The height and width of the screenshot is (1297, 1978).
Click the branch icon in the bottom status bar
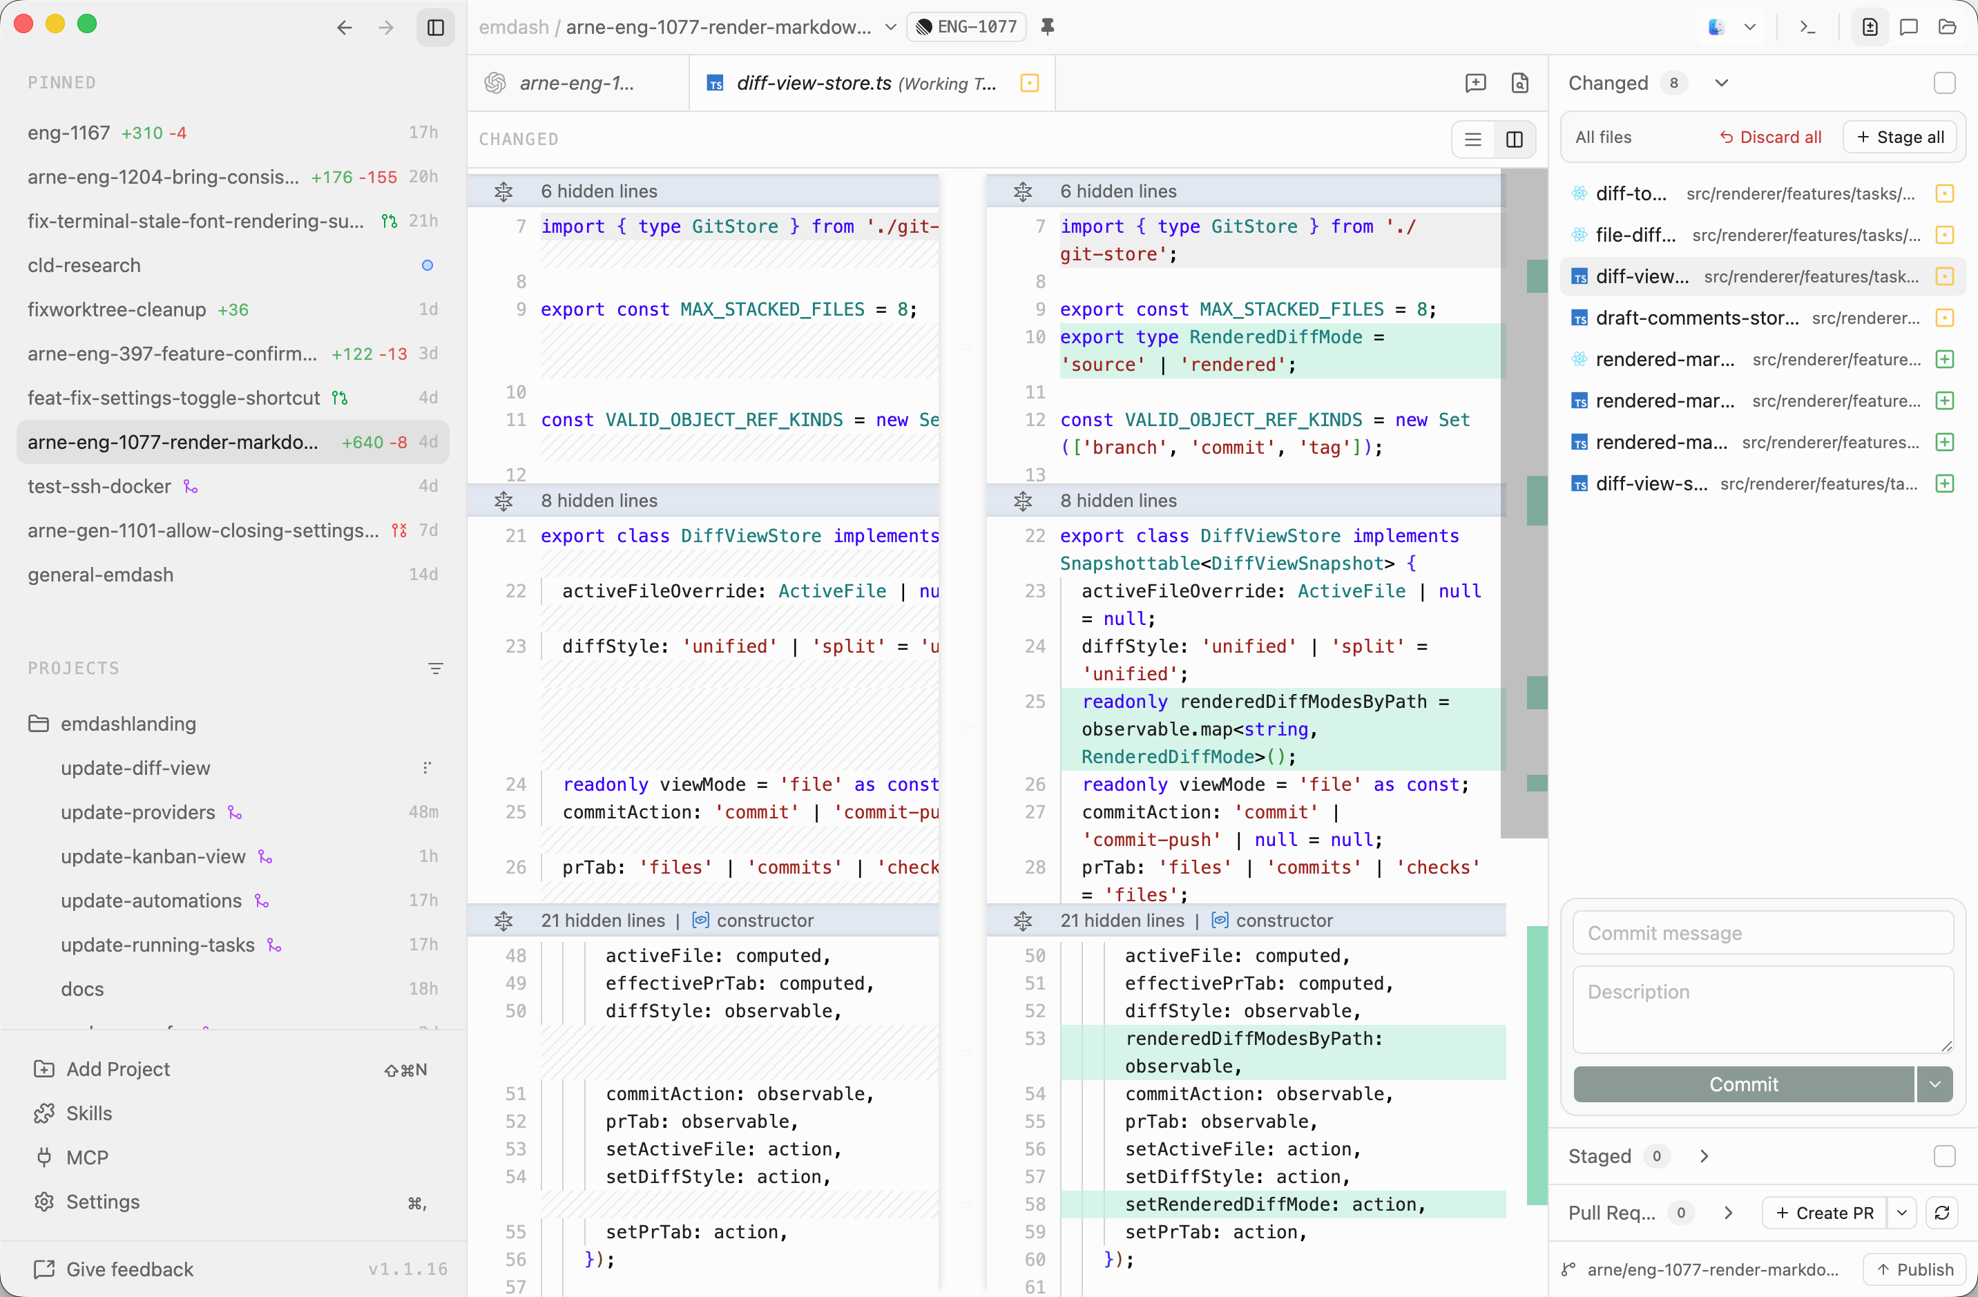pyautogui.click(x=1568, y=1269)
